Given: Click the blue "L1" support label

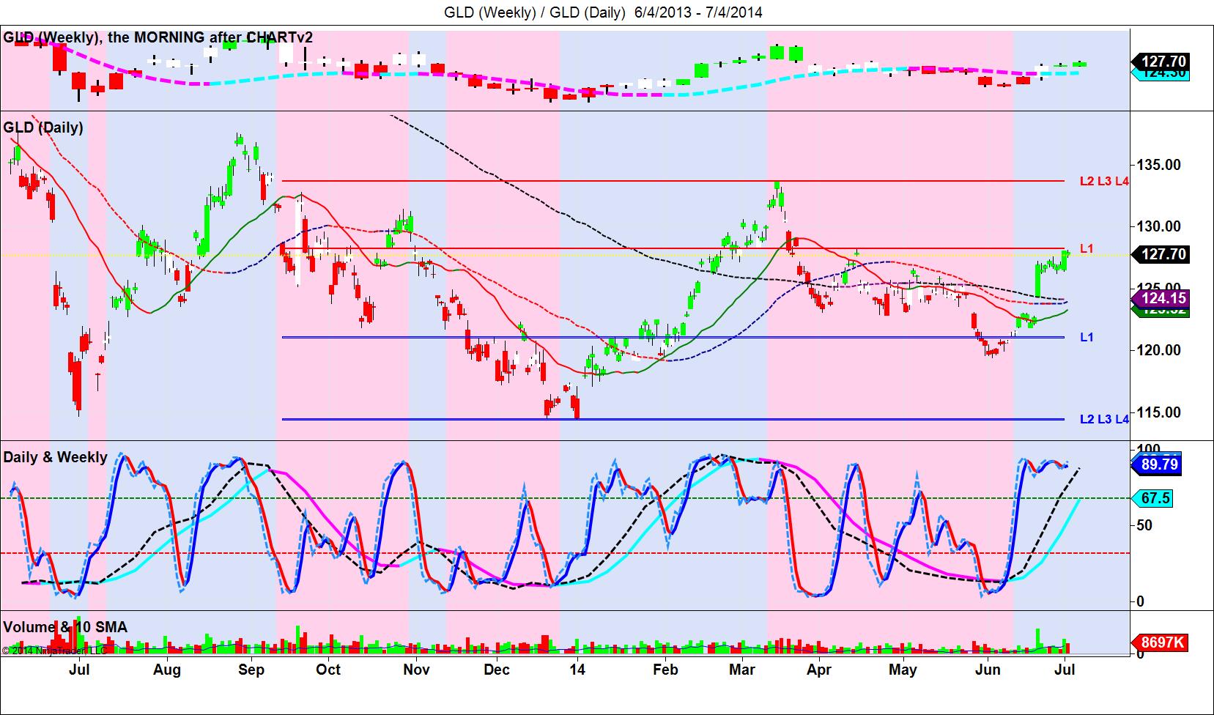Looking at the screenshot, I should coord(1087,337).
